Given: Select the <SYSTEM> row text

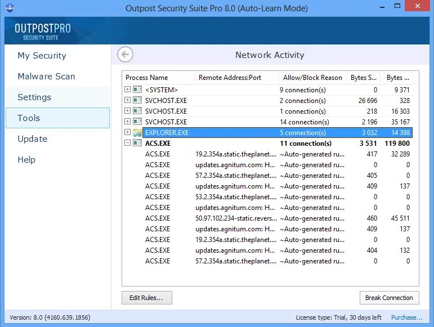Looking at the screenshot, I should (162, 90).
